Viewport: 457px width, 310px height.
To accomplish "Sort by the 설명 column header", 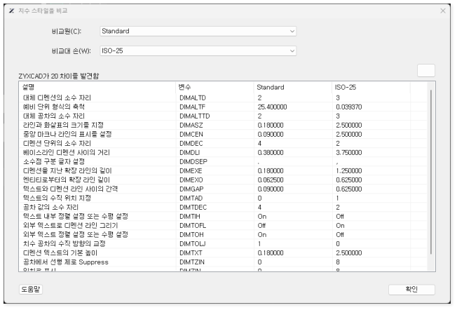I will tap(97, 87).
